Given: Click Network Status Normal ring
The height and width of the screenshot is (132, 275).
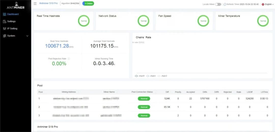Looking at the screenshot, I should pos(143,21).
